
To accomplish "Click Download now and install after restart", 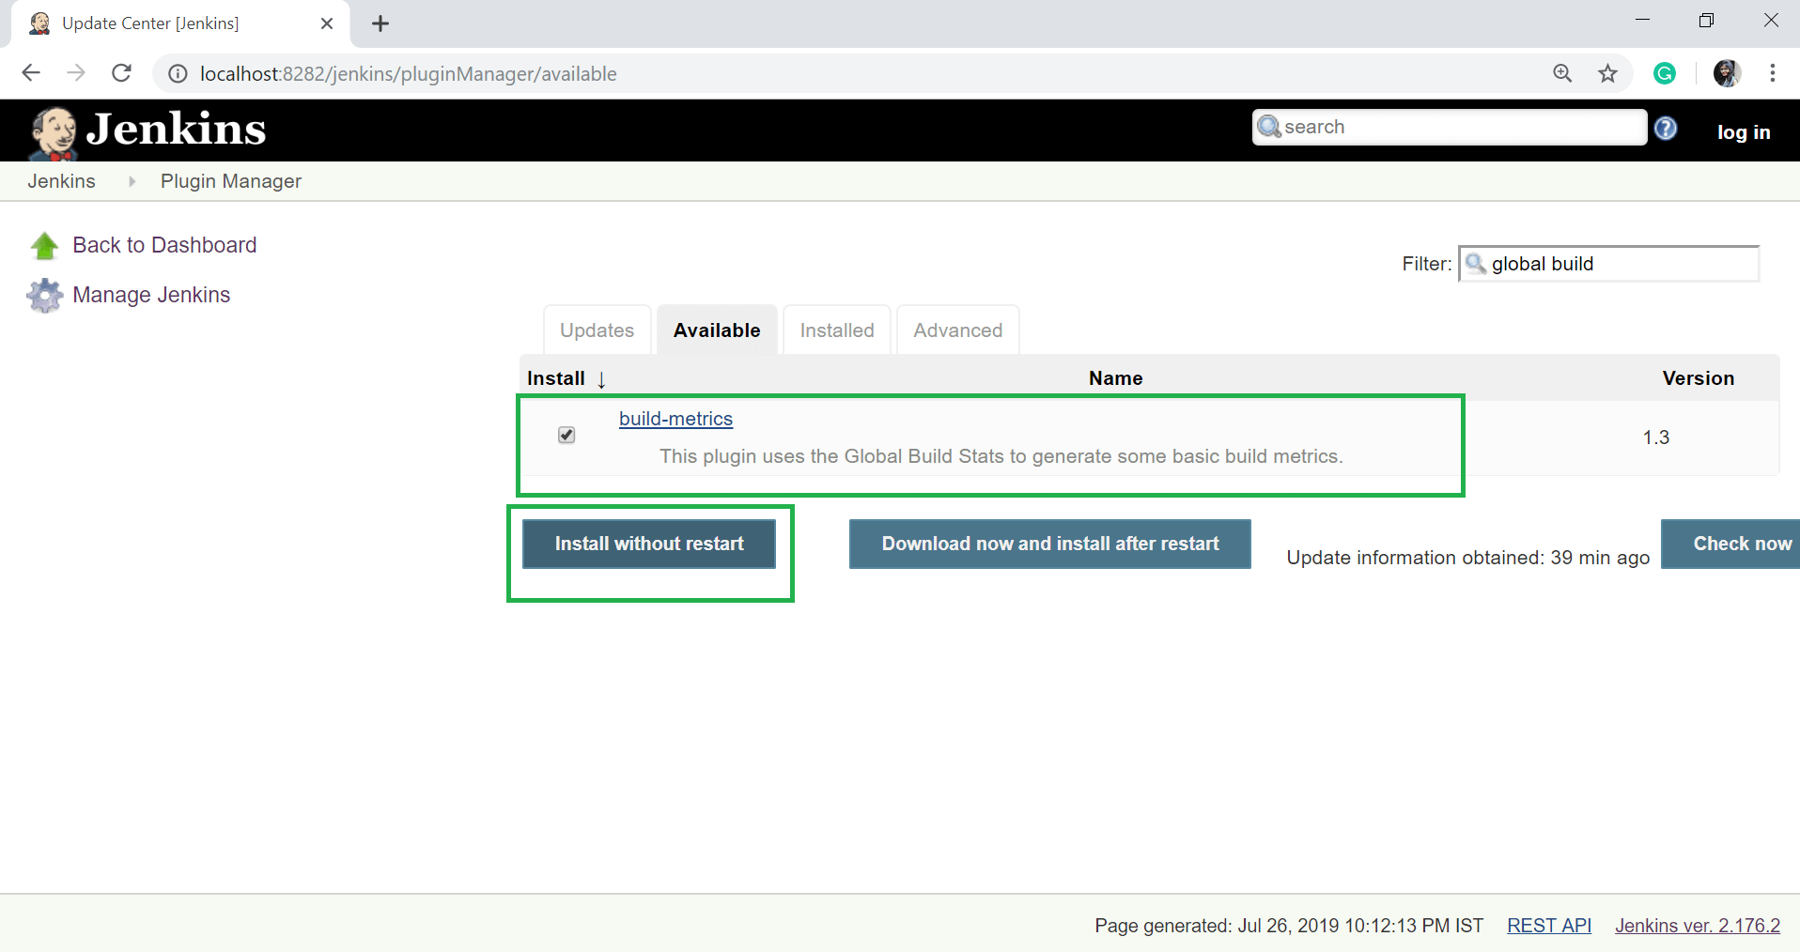I will (x=1050, y=544).
